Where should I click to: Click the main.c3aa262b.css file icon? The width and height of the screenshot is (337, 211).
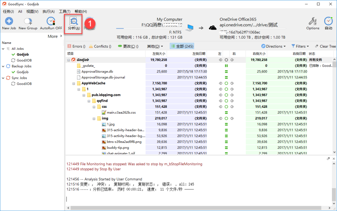point(104,112)
